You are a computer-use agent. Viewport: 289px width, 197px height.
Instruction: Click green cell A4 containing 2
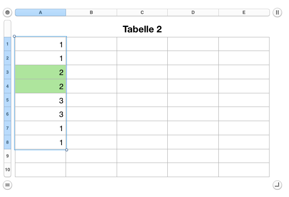40,86
